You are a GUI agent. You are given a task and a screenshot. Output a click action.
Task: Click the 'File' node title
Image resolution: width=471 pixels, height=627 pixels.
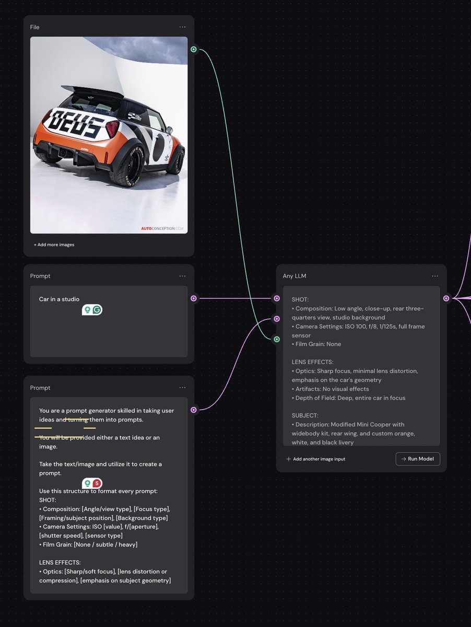[34, 27]
